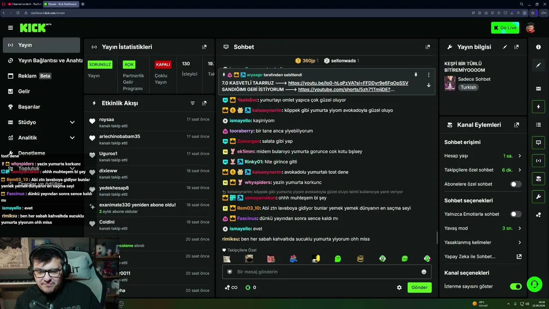Click the pencil edit icon in right sidebar
The width and height of the screenshot is (549, 309).
click(x=538, y=65)
